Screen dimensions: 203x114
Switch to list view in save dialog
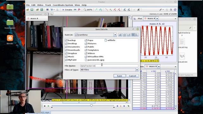point(133,35)
